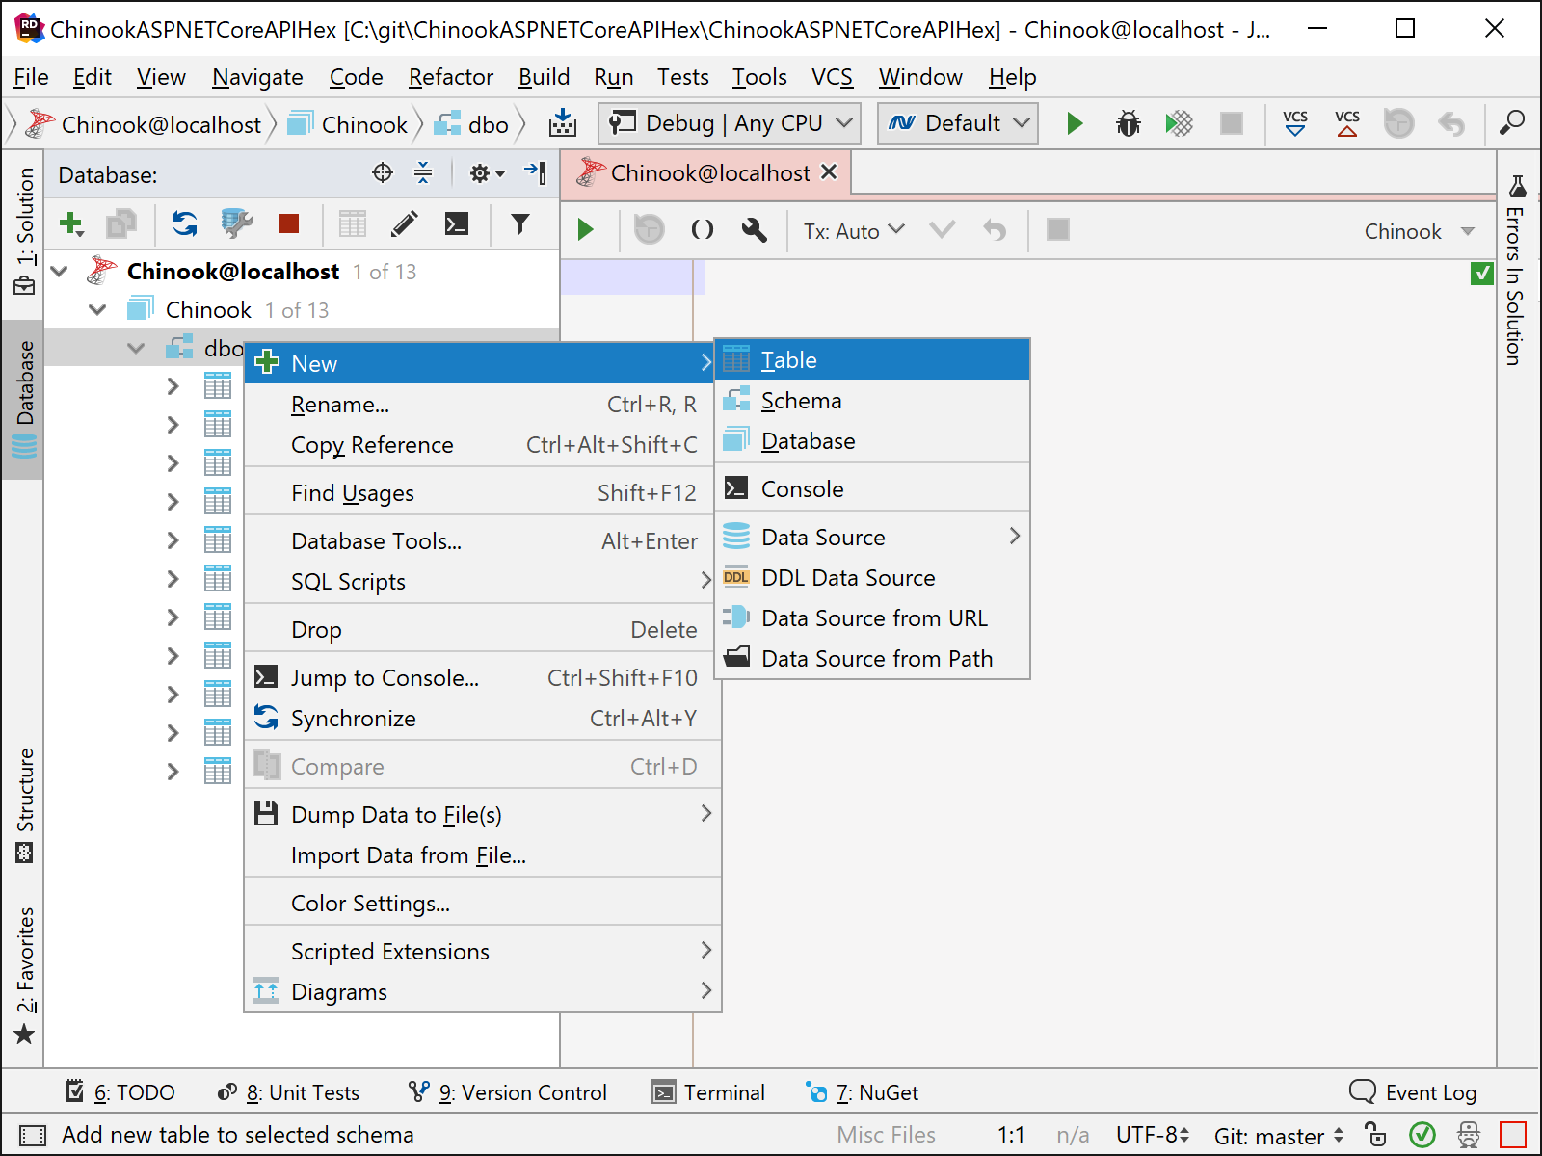Click the parentheses View Parameters icon in console

(703, 230)
